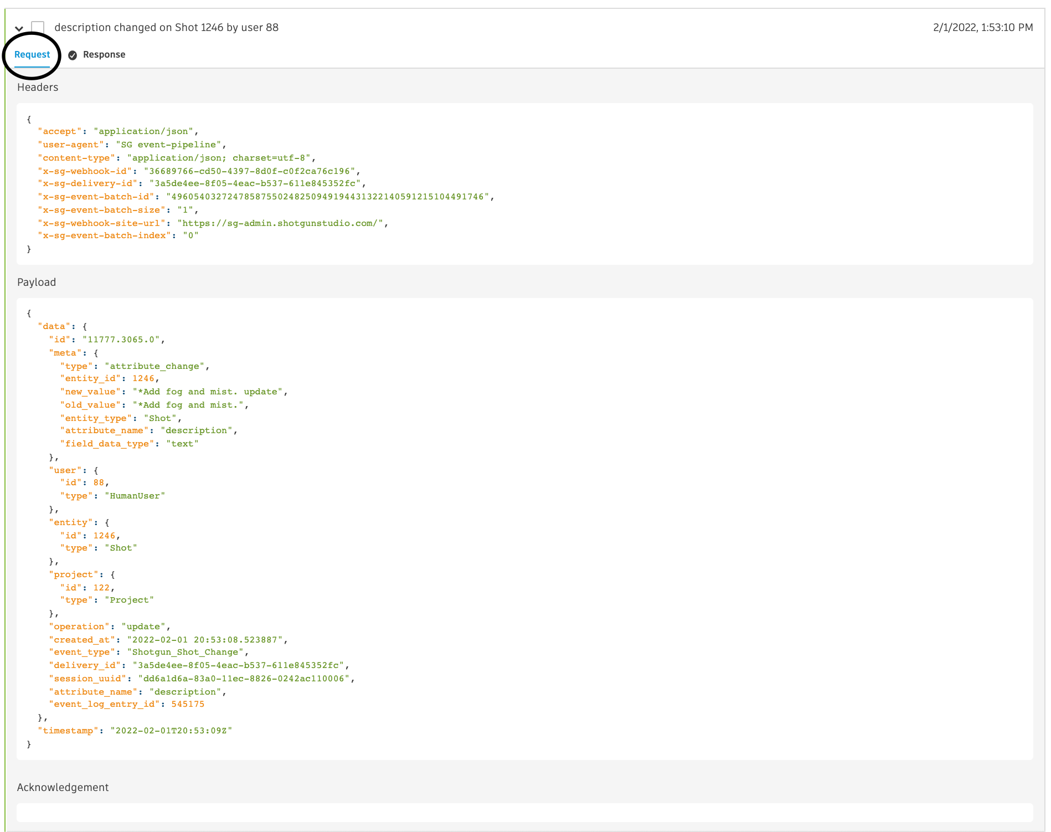Viewport: 1051px width, 832px height.
Task: Click the Acknowledgement section label
Action: click(x=63, y=787)
